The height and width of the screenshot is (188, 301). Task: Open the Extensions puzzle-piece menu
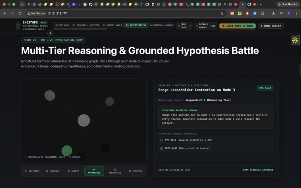click(x=262, y=13)
